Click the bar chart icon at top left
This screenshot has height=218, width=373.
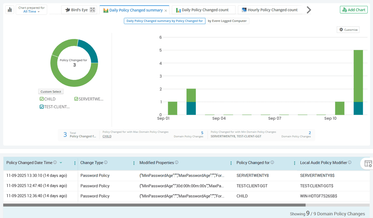pyautogui.click(x=10, y=10)
